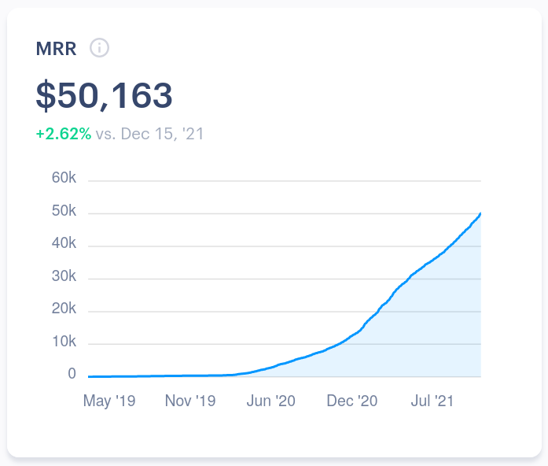Click the chart line's latest endpoint
The width and height of the screenshot is (548, 466).
click(x=480, y=213)
